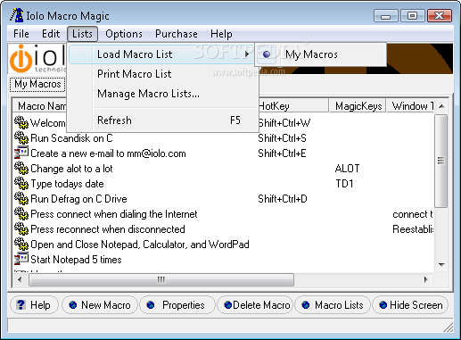Select Press connect when dialing the Internet

pyautogui.click(x=114, y=214)
